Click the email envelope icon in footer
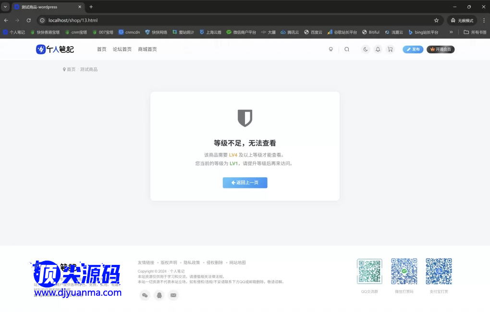490x312 pixels. (x=173, y=295)
